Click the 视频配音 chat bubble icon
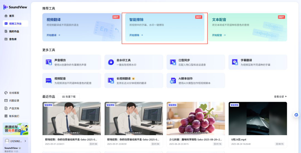 click(49, 81)
